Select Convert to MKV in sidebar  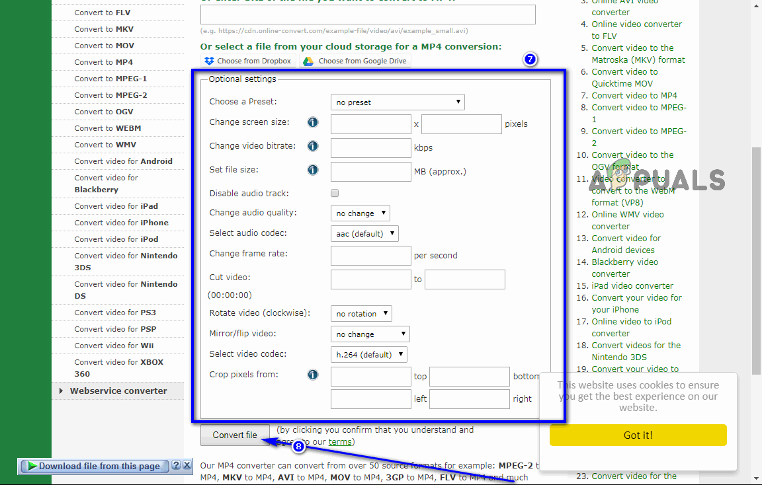[104, 29]
